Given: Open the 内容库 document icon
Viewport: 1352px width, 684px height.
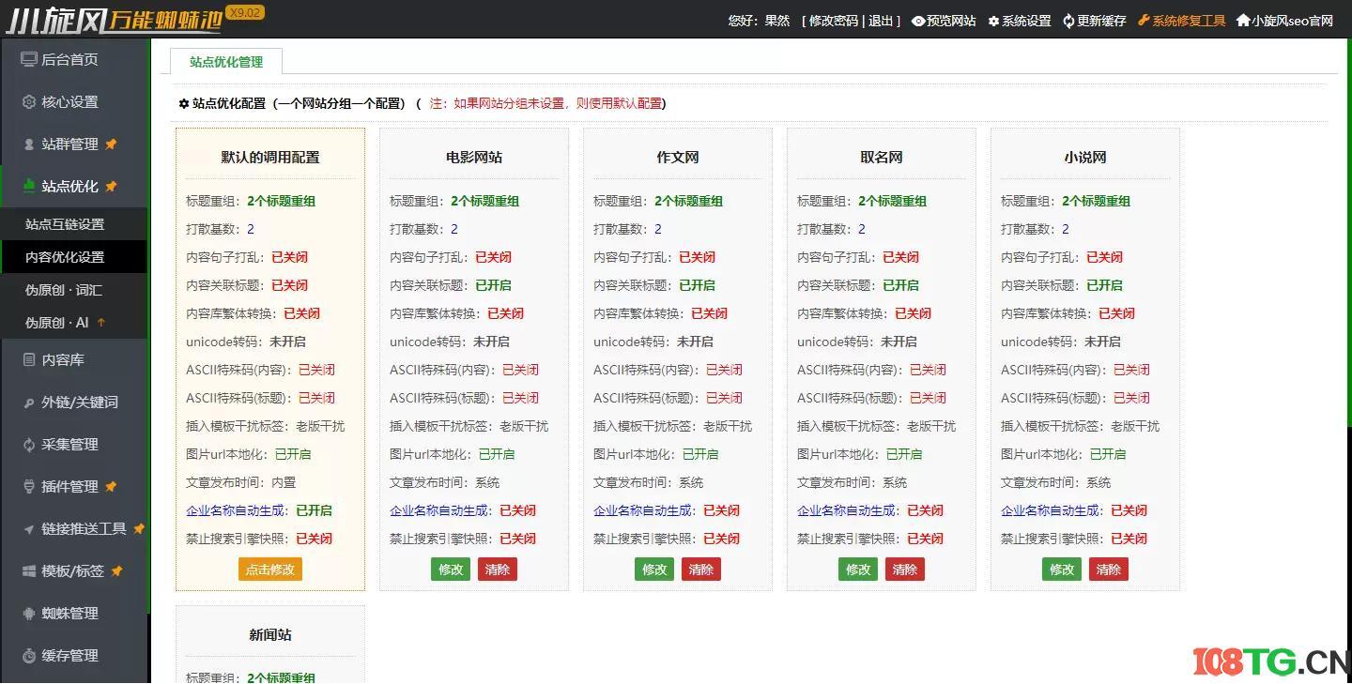Looking at the screenshot, I should 28,359.
